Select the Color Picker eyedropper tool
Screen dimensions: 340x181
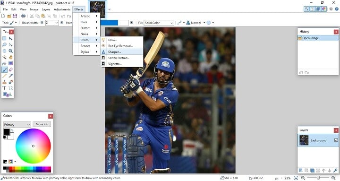pos(10,76)
